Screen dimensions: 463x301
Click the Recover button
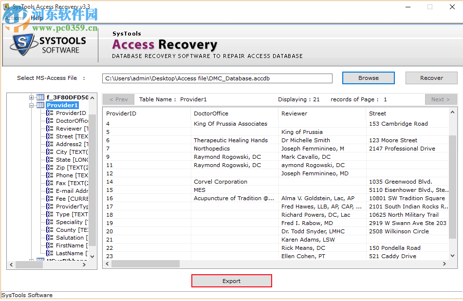431,77
